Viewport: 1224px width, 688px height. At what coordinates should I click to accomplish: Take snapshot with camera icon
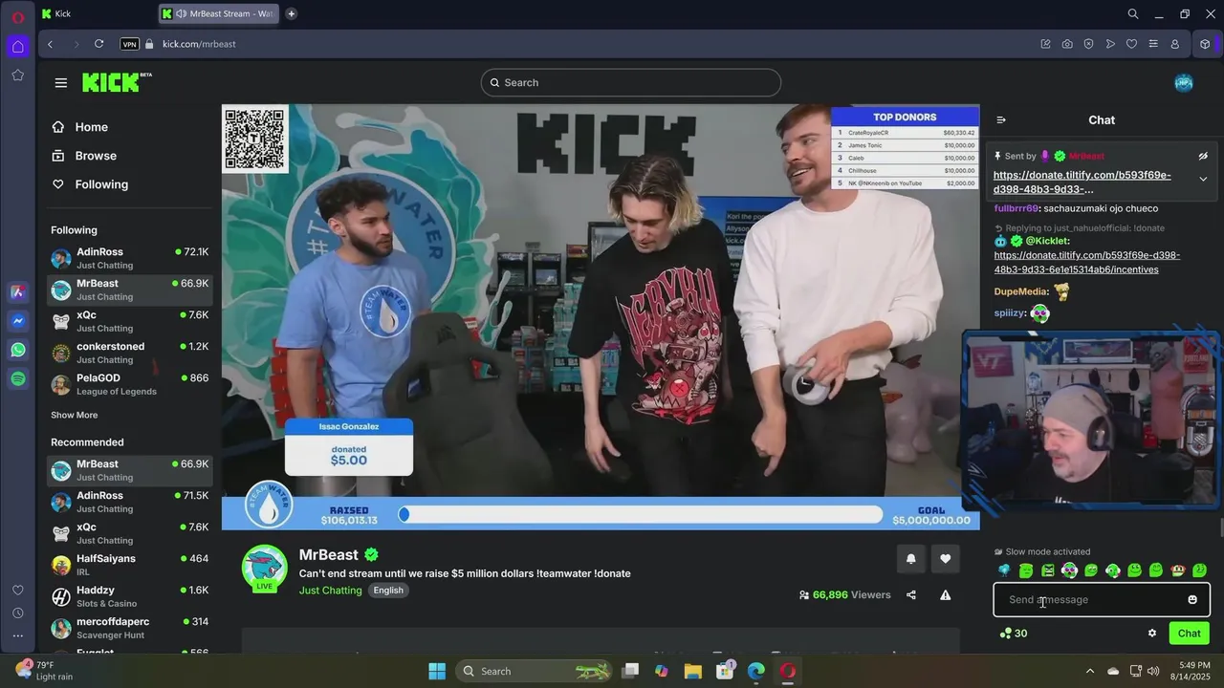[1067, 44]
